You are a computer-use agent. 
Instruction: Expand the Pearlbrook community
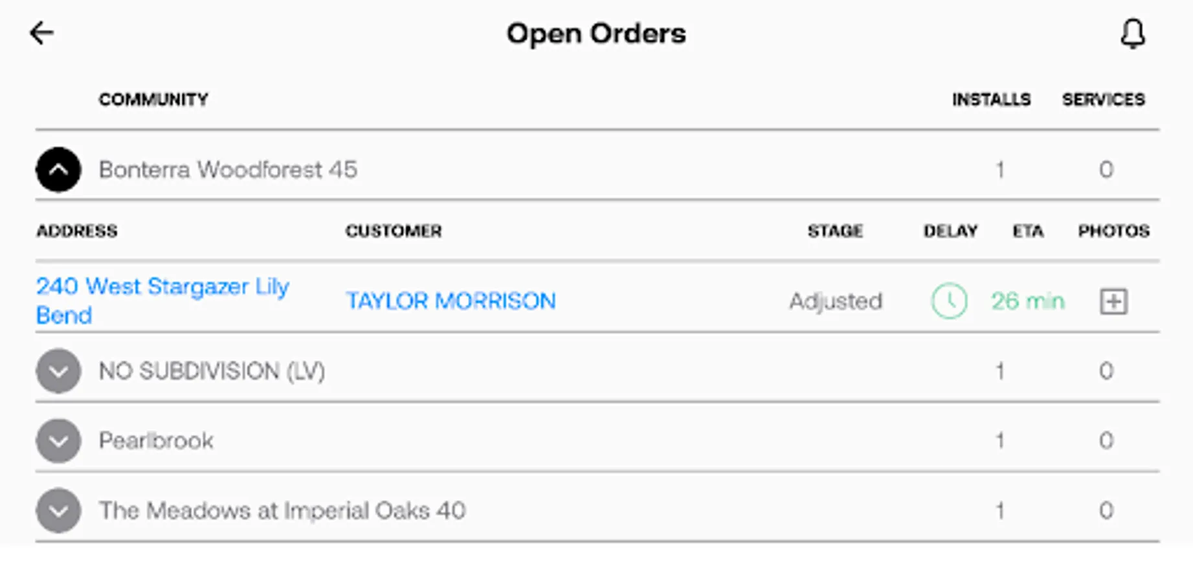pyautogui.click(x=58, y=441)
